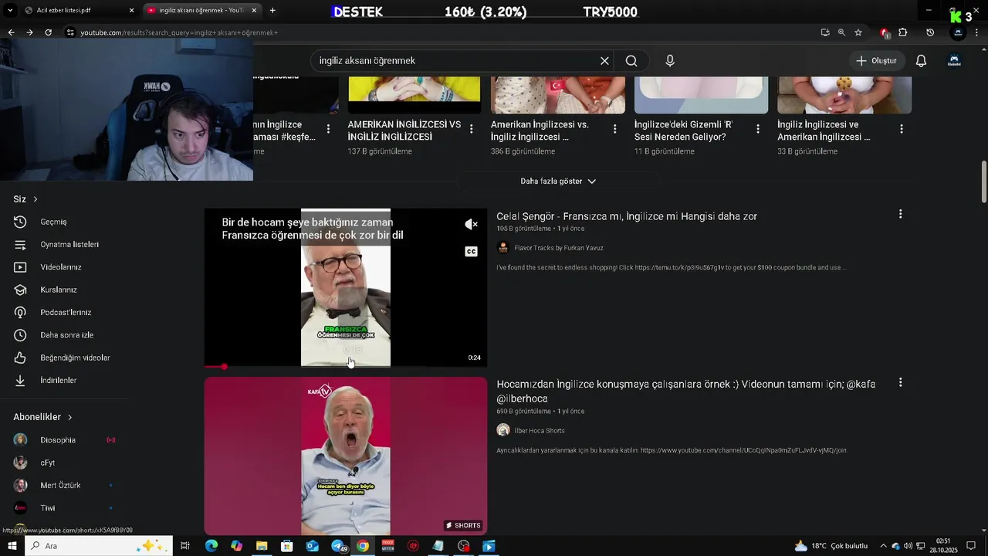Click the Chrome address bar URL
The image size is (988, 556).
179,32
